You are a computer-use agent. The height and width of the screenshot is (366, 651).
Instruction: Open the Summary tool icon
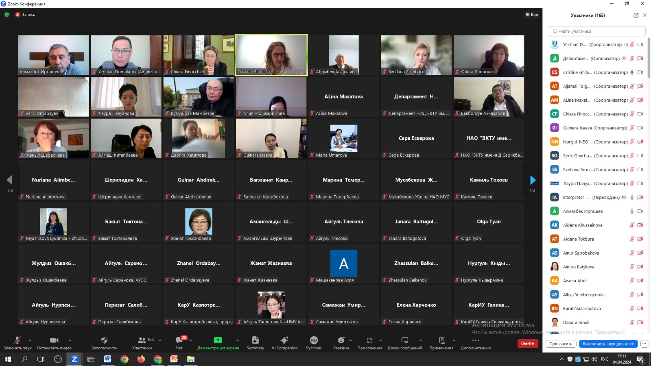click(x=255, y=340)
